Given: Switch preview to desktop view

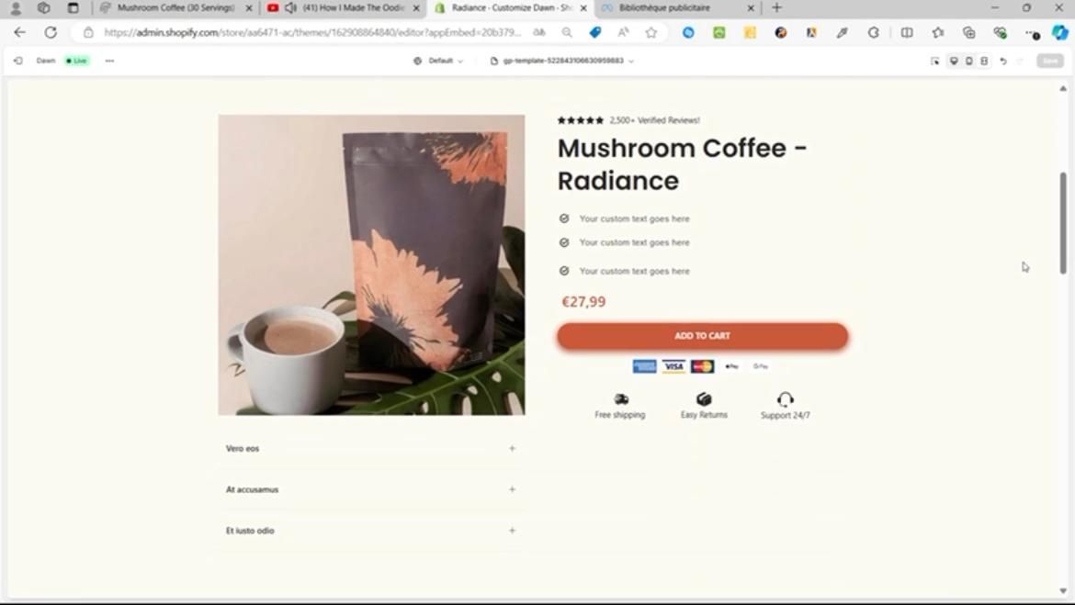Looking at the screenshot, I should [x=954, y=61].
